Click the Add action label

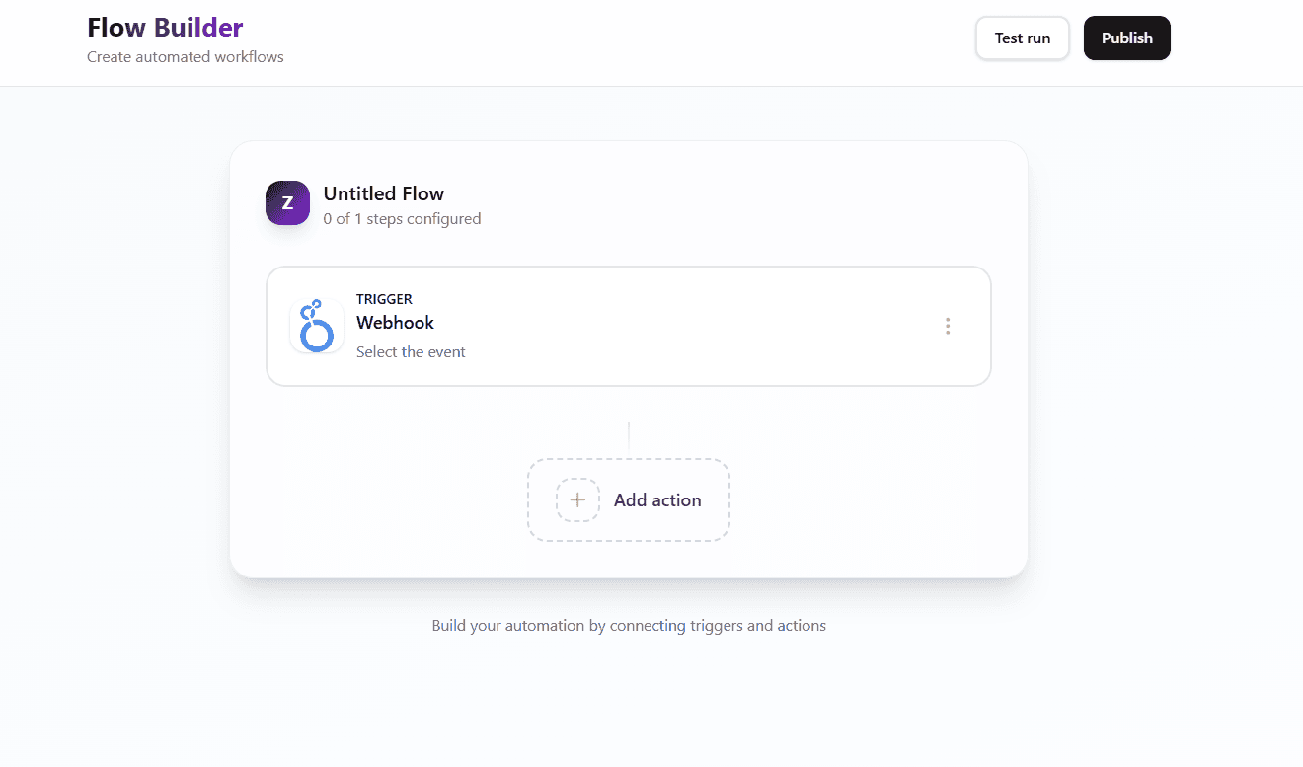pos(657,500)
